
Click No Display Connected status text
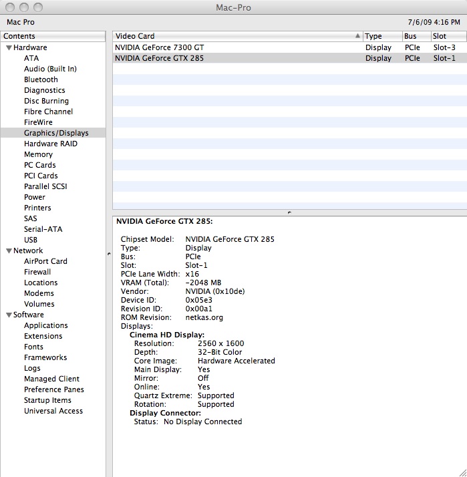pos(203,422)
